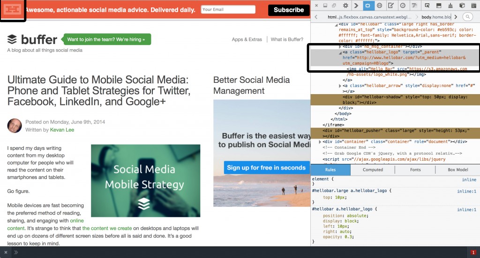Click 'Sign up for free in seconds'
This screenshot has height=258, width=480.
(x=266, y=168)
